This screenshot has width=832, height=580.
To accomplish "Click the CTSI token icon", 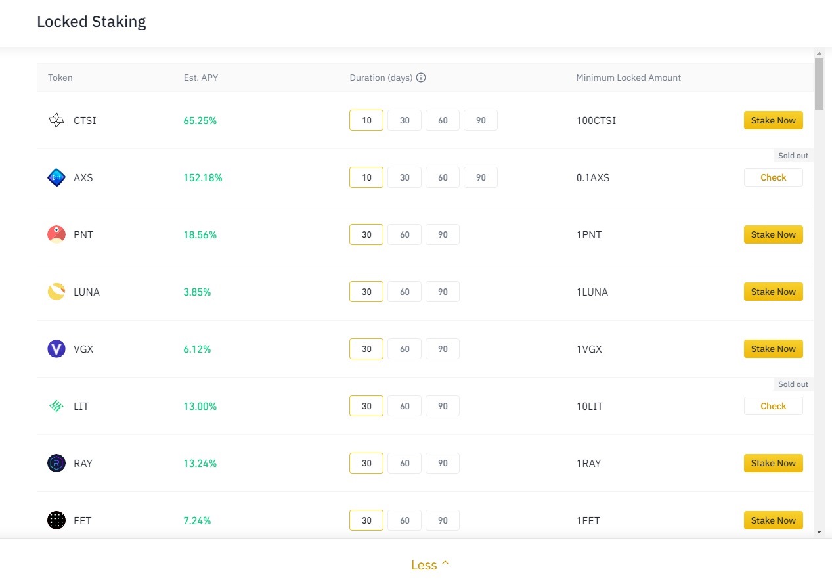I will [x=56, y=120].
